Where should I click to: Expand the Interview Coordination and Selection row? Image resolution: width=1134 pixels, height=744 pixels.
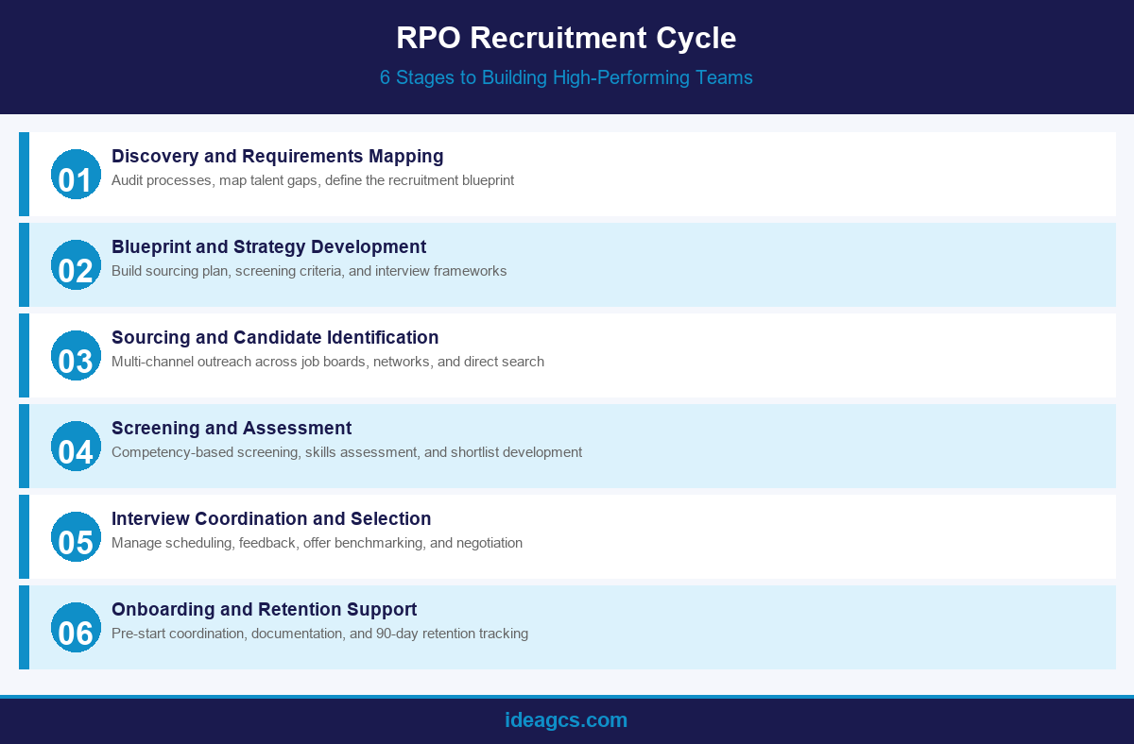[x=272, y=518]
